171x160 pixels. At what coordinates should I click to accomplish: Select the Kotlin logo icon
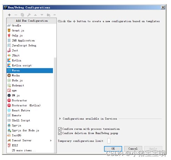(x=9, y=60)
